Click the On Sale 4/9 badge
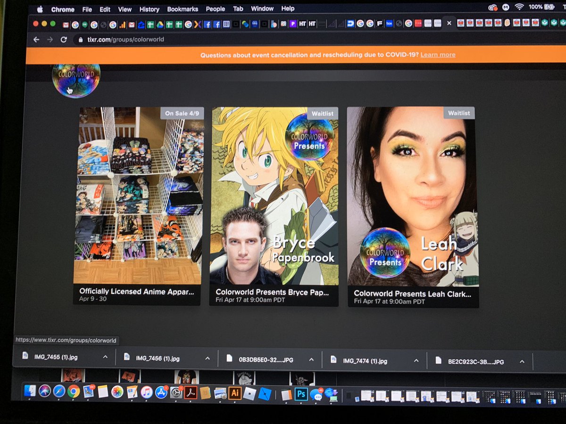This screenshot has height=424, width=566. click(x=181, y=113)
